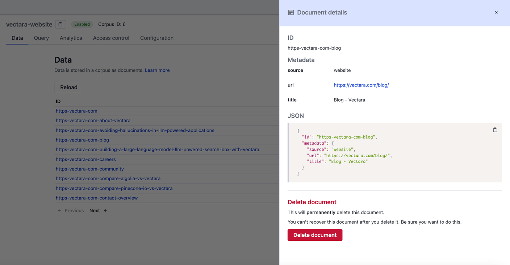The image size is (510, 265).
Task: Click the red Delete document button
Action: (x=315, y=235)
